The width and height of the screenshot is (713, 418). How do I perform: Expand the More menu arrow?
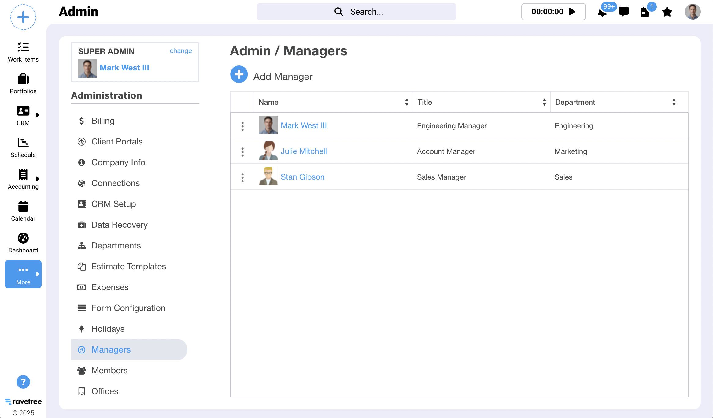(38, 274)
